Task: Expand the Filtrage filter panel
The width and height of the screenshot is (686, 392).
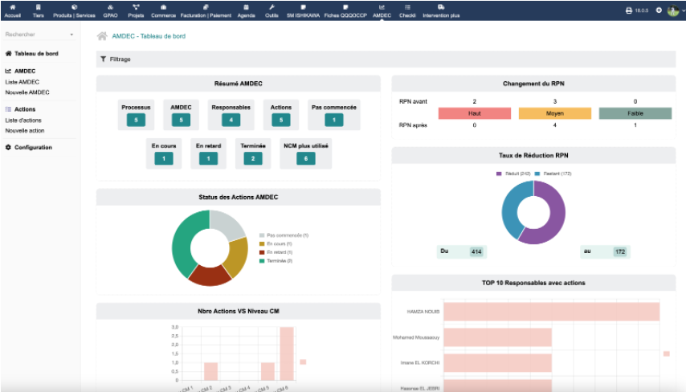Action: point(116,59)
